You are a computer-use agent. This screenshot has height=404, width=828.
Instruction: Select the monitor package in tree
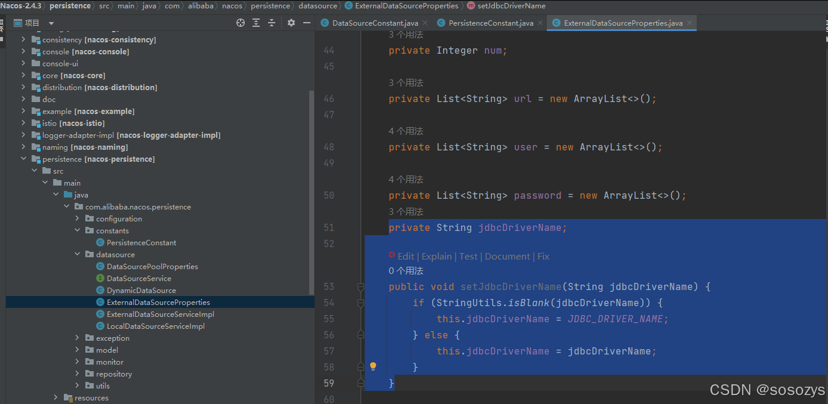pyautogui.click(x=110, y=362)
